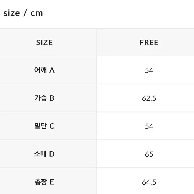194x194 pixels.
Task: Click the letter E in length label
Action: tap(52, 182)
